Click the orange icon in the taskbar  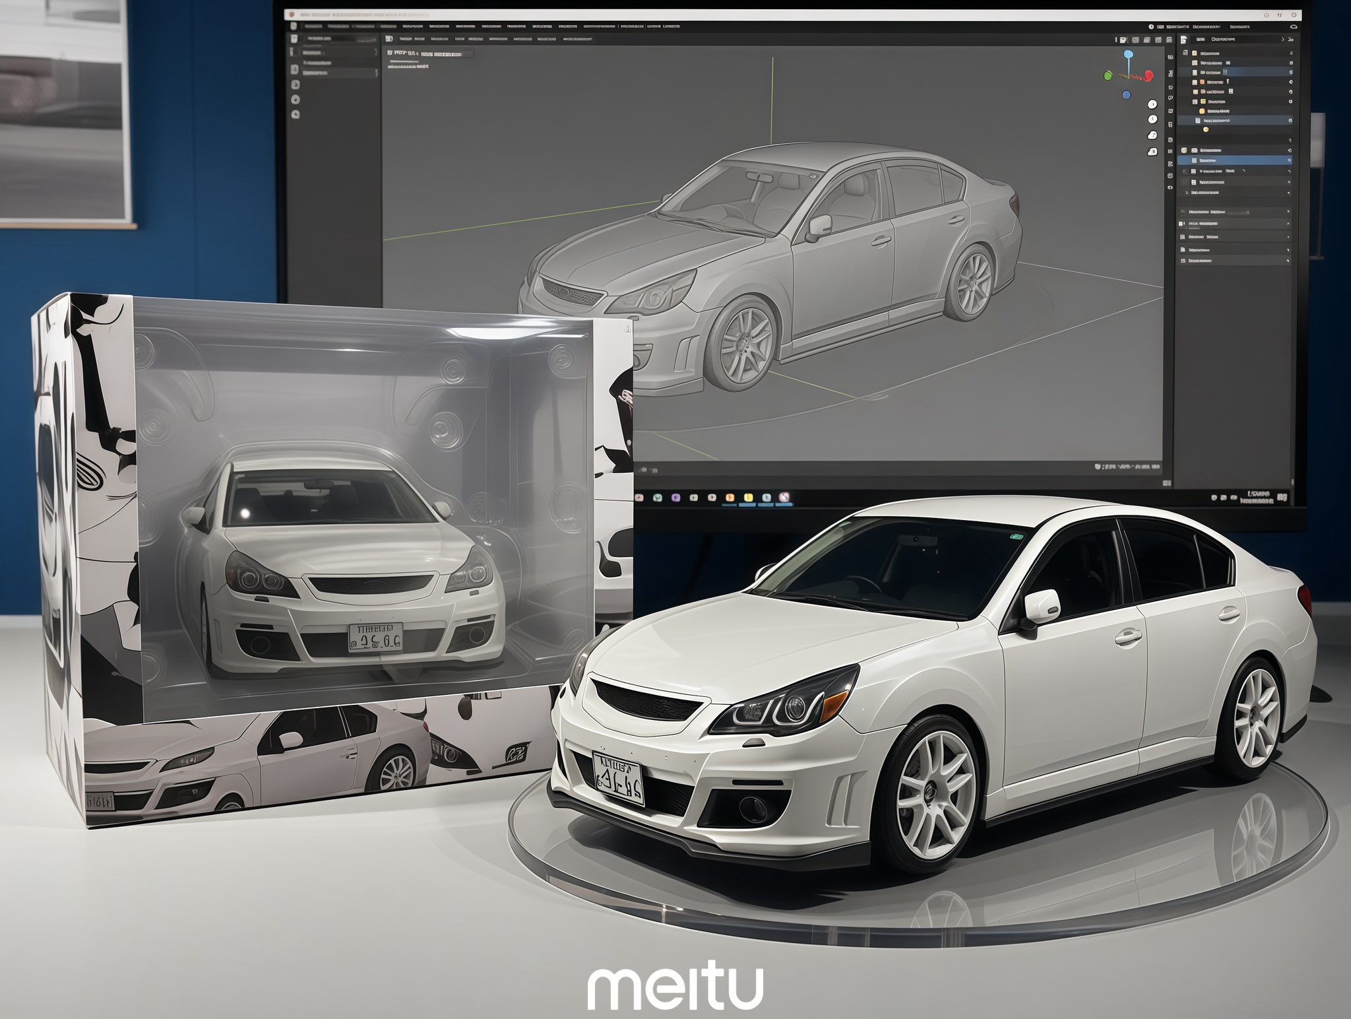point(730,497)
